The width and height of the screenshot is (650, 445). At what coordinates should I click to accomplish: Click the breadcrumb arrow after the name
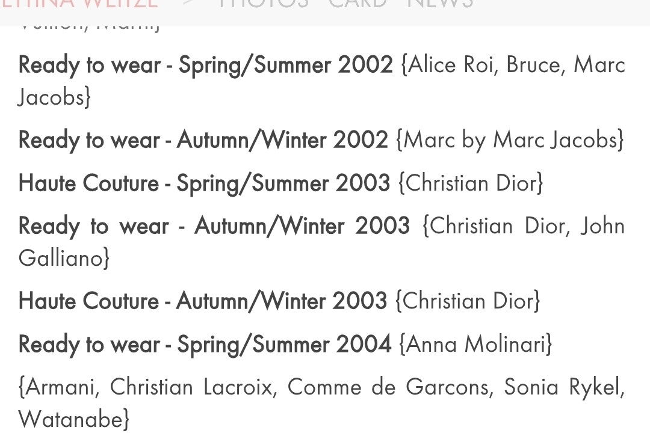pos(188,4)
